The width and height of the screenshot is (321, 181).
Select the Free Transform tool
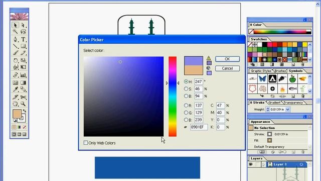pyautogui.click(x=23, y=67)
